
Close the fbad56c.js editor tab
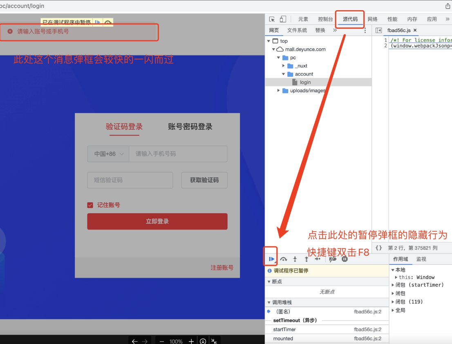pos(415,30)
